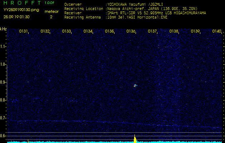Click the 0.9 kHz axis tick label

pos(3,82)
